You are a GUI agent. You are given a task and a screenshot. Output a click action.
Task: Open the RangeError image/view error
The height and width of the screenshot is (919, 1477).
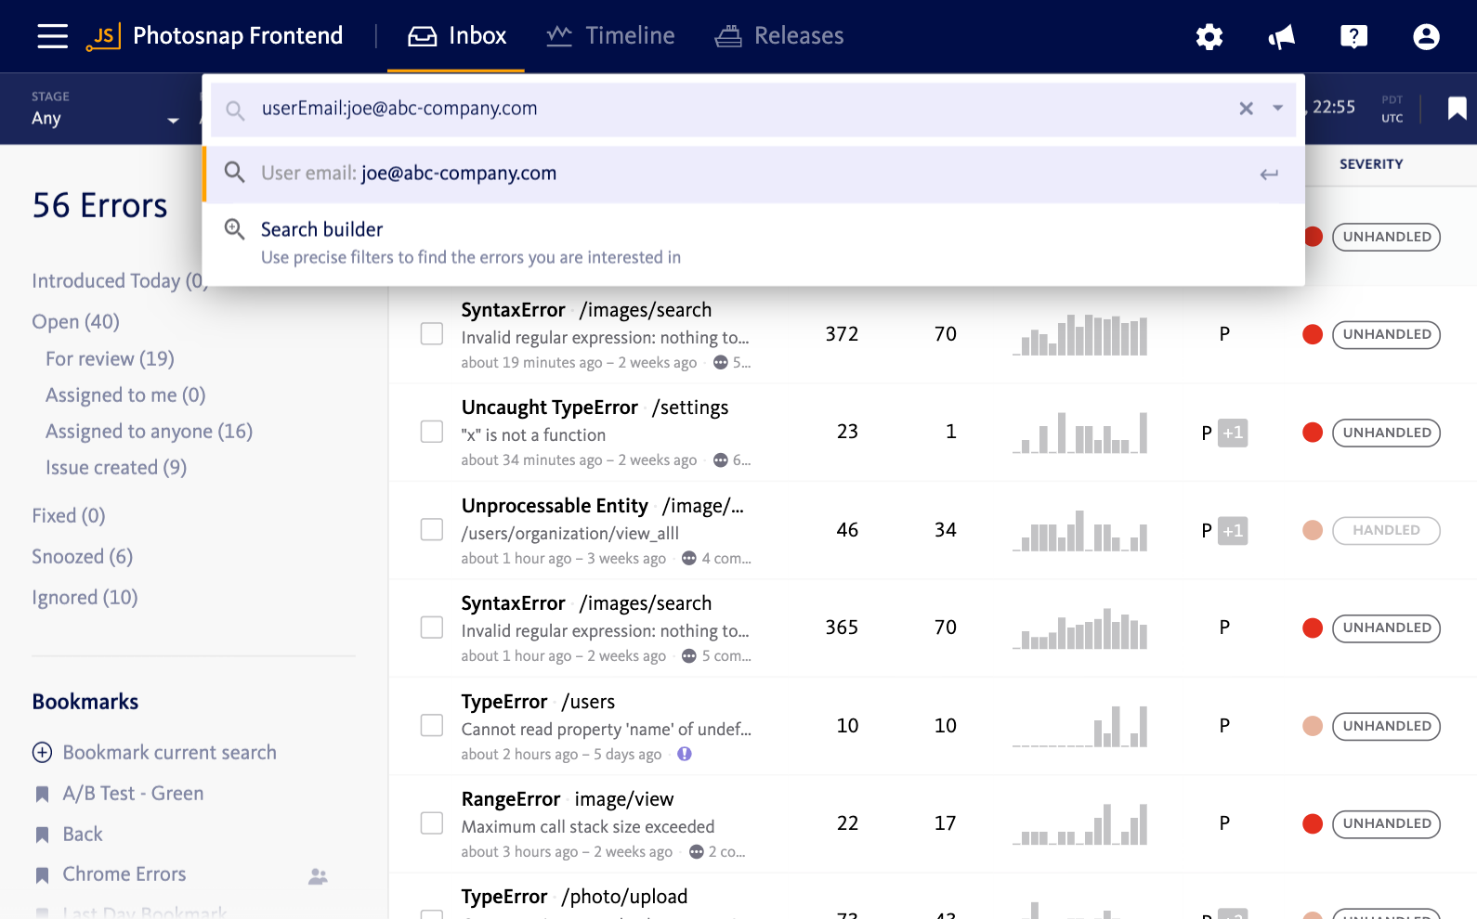tap(568, 799)
